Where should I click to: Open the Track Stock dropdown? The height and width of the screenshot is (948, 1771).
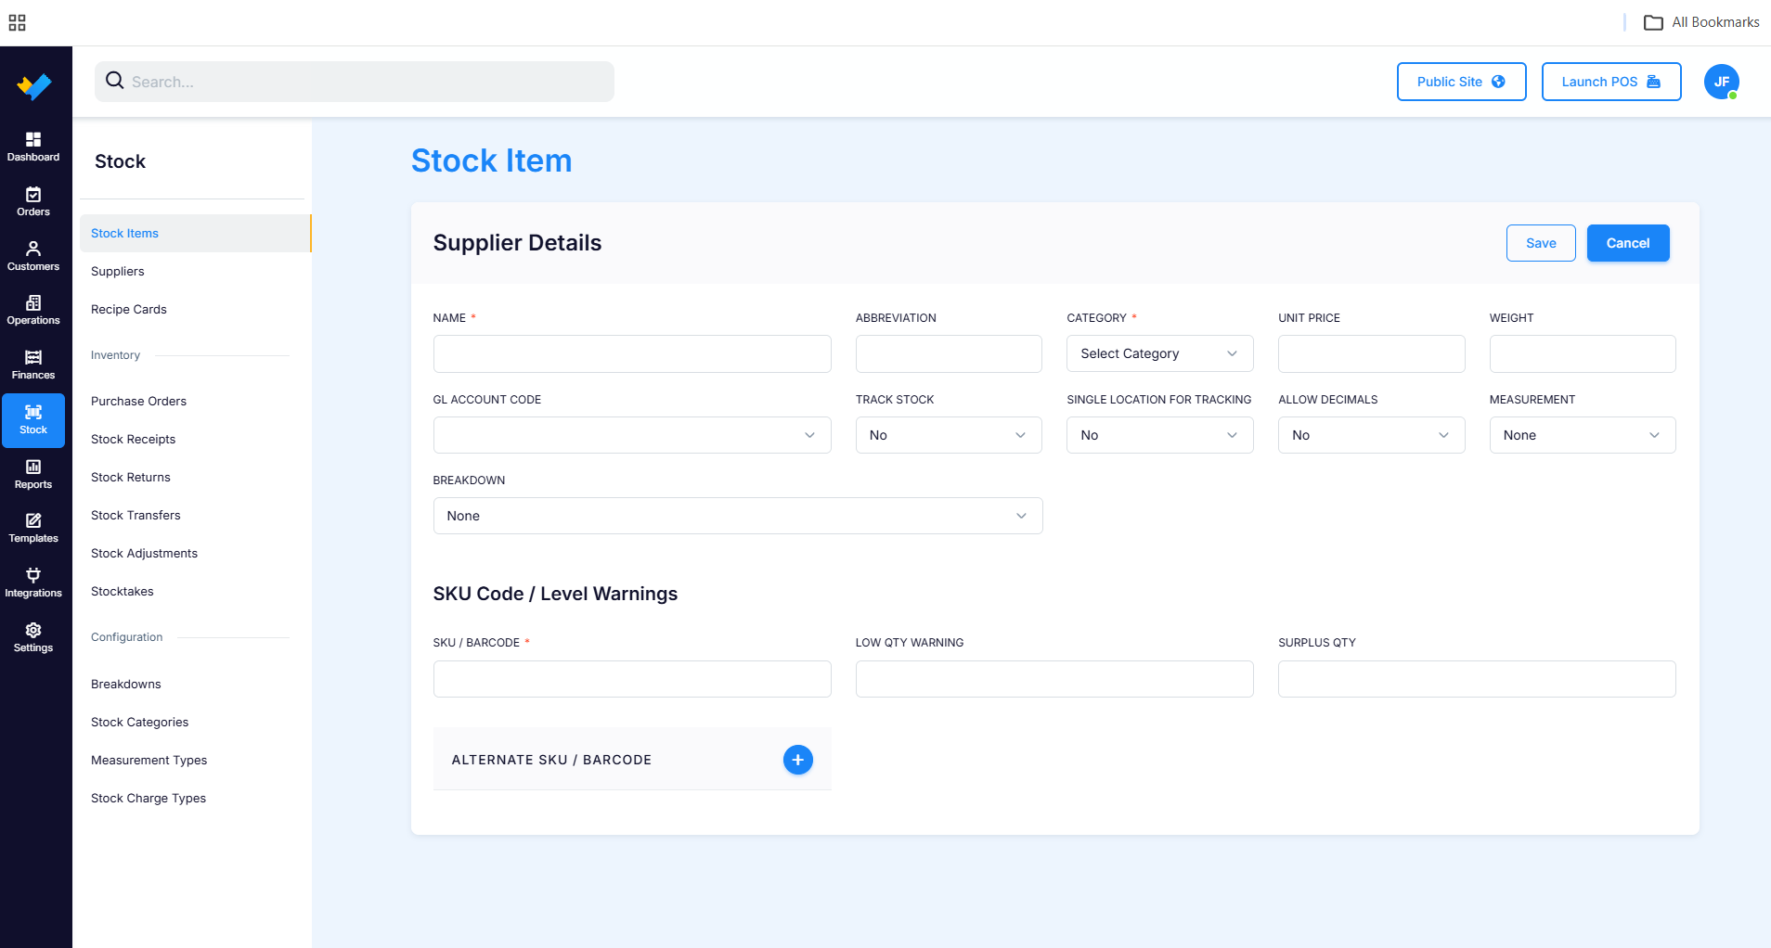click(x=949, y=435)
